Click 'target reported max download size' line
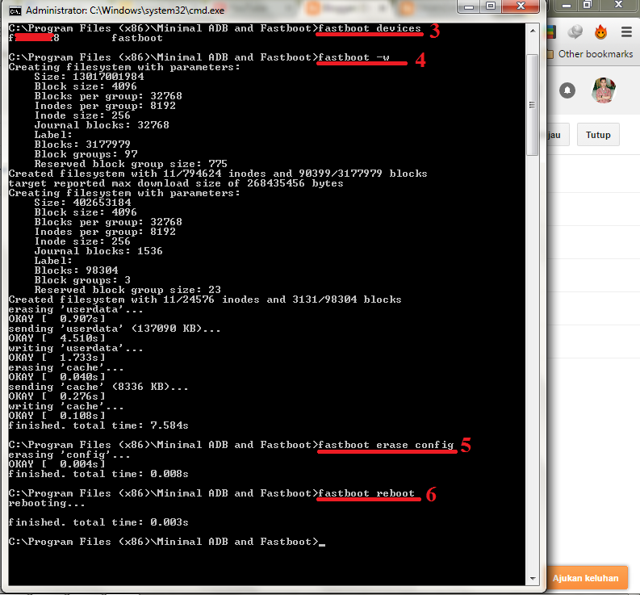The width and height of the screenshot is (640, 595). (x=176, y=183)
